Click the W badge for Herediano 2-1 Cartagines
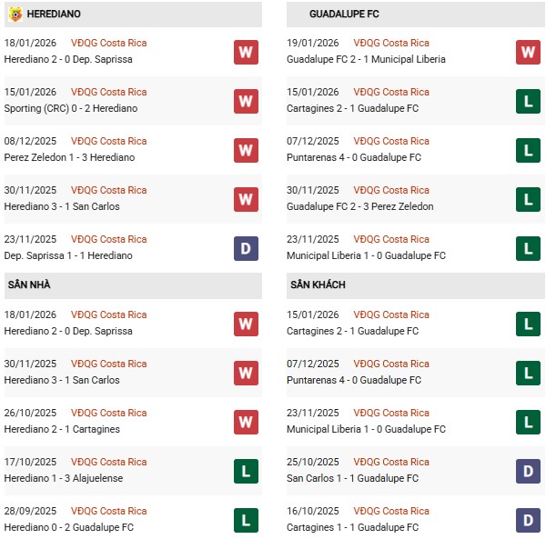Image resolution: width=546 pixels, height=539 pixels. tap(246, 422)
